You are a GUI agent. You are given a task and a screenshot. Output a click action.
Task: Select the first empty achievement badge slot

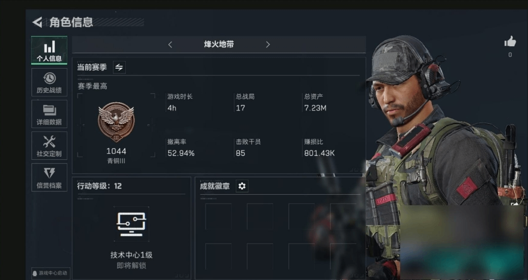(218, 216)
